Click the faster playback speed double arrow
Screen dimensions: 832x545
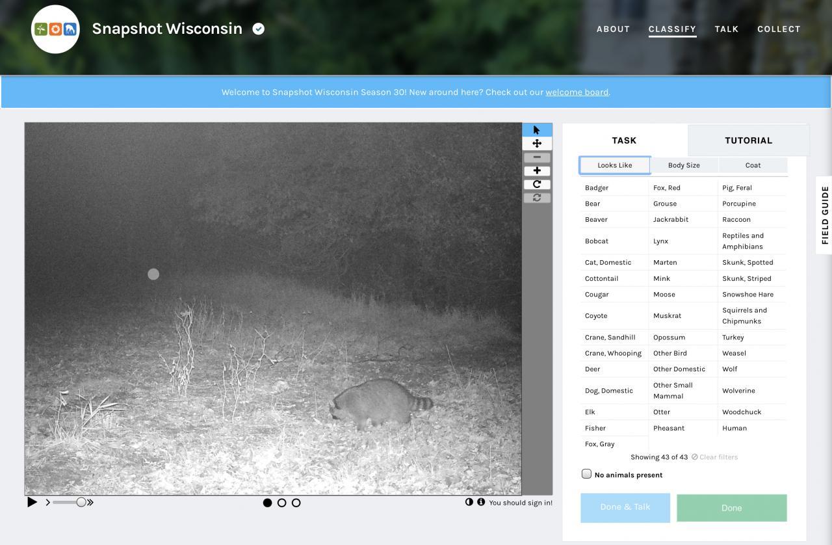90,502
